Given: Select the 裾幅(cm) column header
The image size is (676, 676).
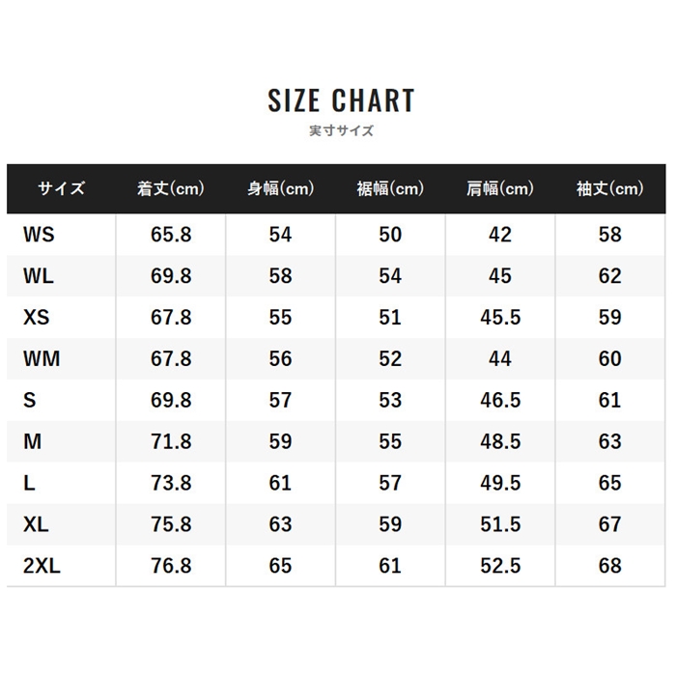Looking at the screenshot, I should pyautogui.click(x=390, y=189).
